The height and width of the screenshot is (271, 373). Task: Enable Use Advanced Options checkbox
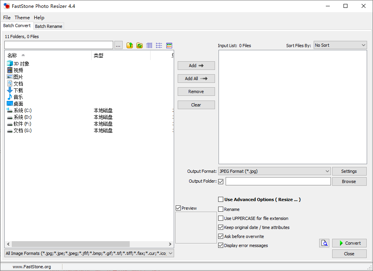point(221,200)
